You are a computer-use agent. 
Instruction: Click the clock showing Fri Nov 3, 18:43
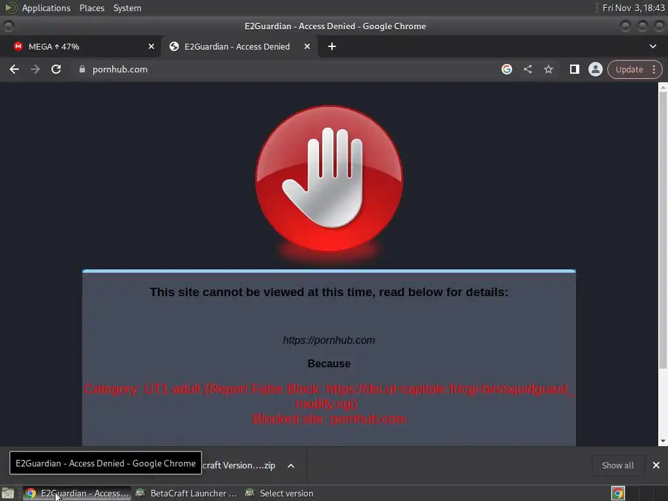click(x=633, y=8)
